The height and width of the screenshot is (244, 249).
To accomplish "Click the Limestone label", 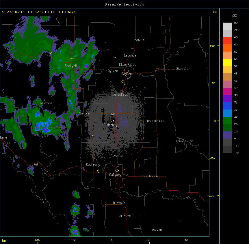I will click(x=44, y=103).
